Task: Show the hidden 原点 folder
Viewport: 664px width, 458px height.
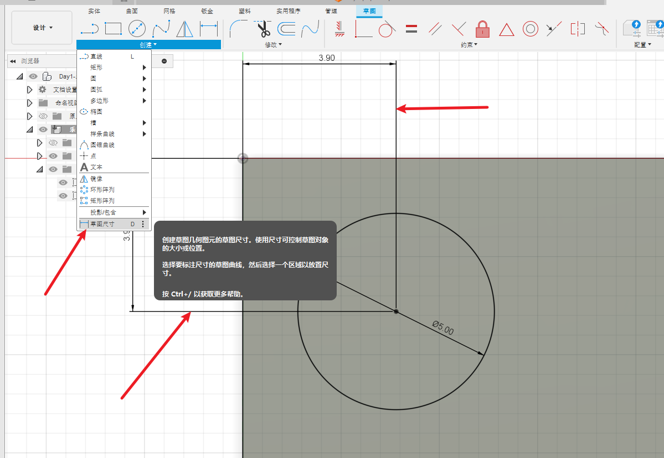Action: (43, 116)
